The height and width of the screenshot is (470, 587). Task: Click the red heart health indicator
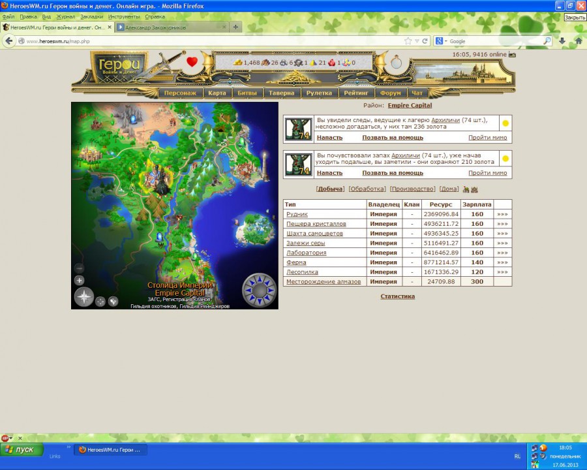point(192,62)
